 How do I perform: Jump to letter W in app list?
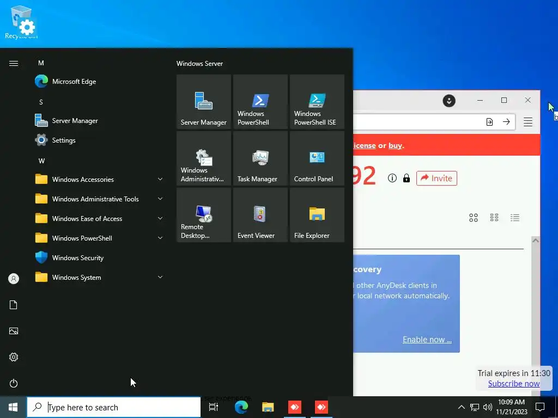[41, 161]
